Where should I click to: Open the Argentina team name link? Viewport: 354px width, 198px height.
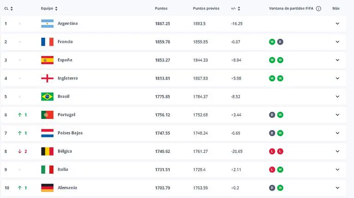pos(68,24)
